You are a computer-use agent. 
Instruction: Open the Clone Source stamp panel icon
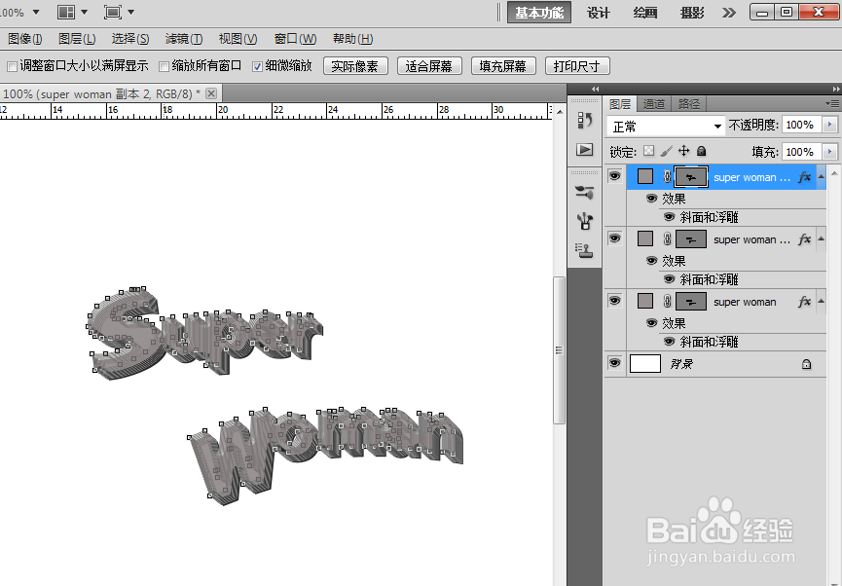click(x=585, y=250)
